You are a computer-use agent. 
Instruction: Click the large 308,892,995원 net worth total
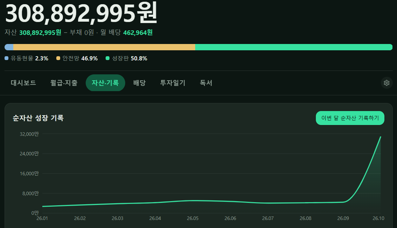click(81, 13)
